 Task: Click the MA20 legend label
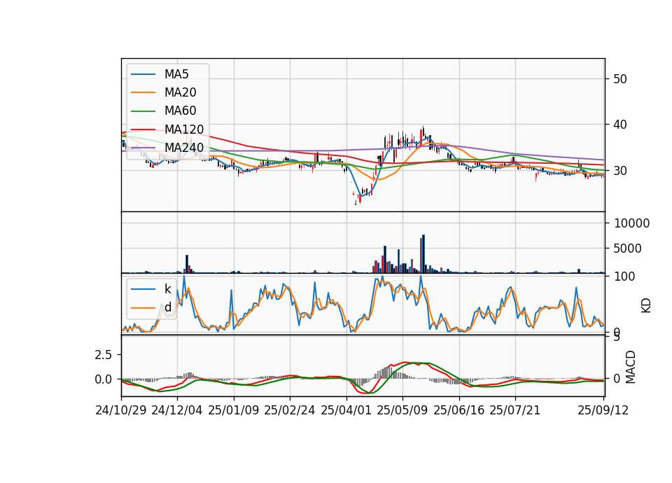tap(180, 92)
